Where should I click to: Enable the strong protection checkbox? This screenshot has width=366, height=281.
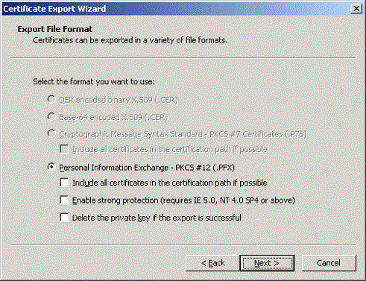pyautogui.click(x=64, y=200)
